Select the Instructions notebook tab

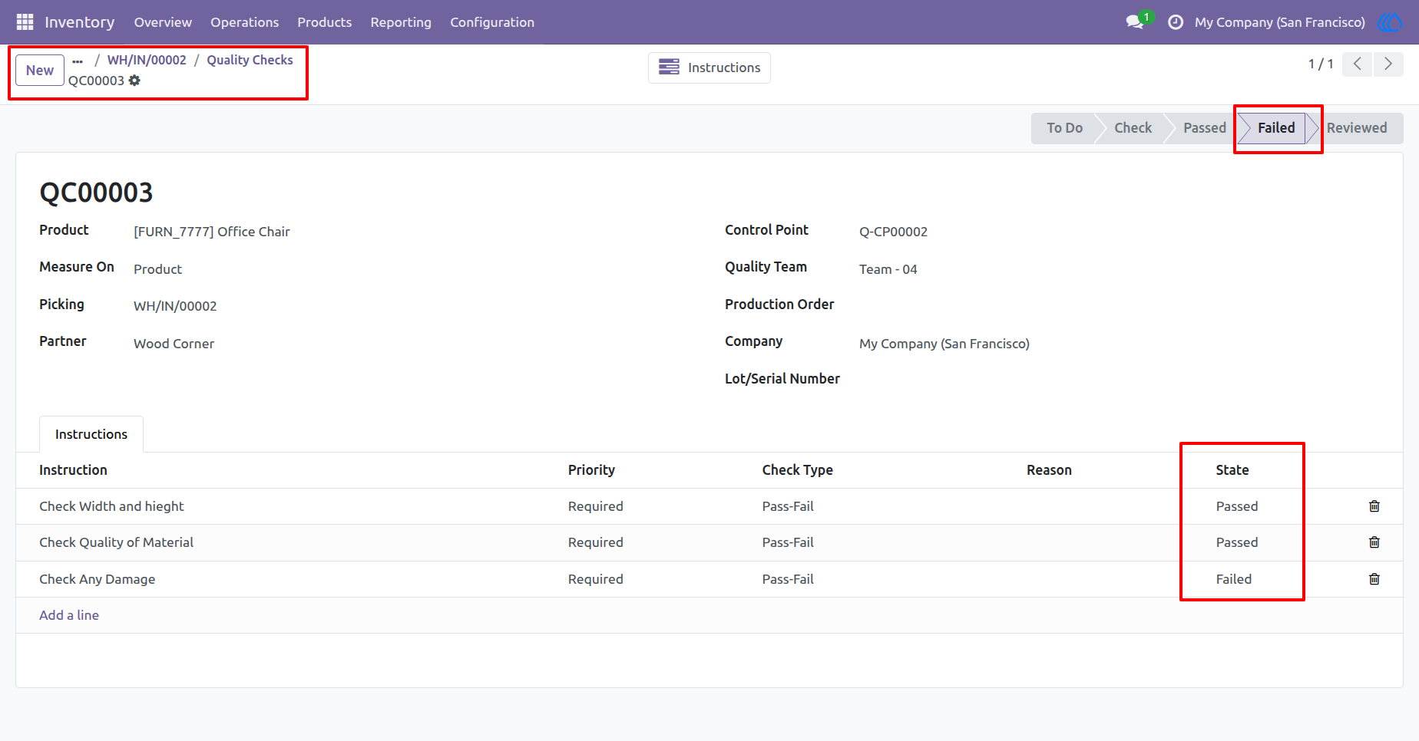91,434
